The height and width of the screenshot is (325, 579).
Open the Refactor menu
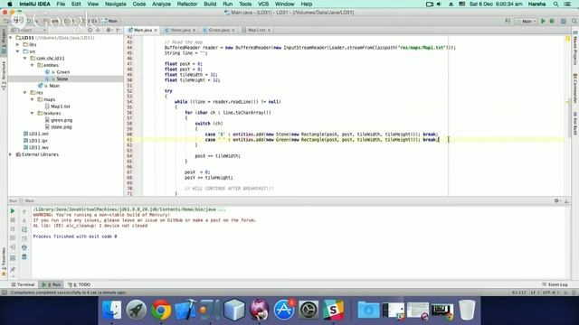coord(187,4)
